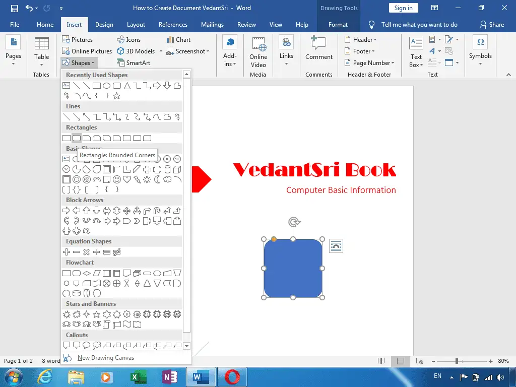516x387 pixels.
Task: Click the zoom out minus button
Action: point(433,361)
